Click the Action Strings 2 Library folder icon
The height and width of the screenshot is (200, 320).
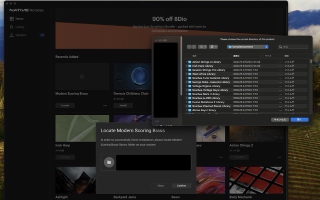(x=190, y=62)
